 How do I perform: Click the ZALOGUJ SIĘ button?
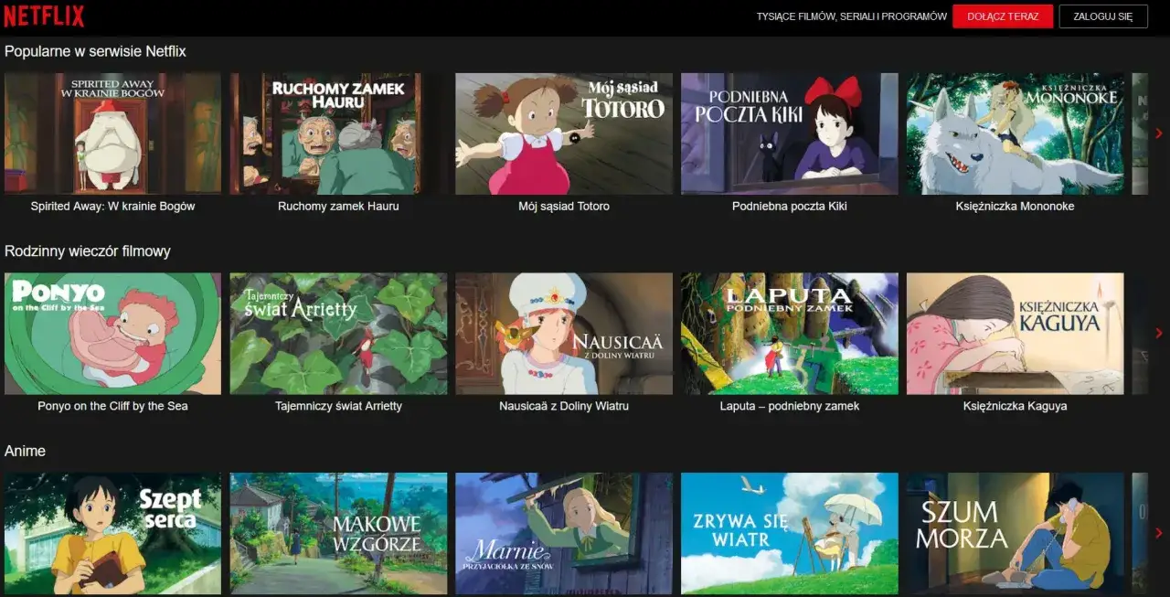(x=1103, y=16)
